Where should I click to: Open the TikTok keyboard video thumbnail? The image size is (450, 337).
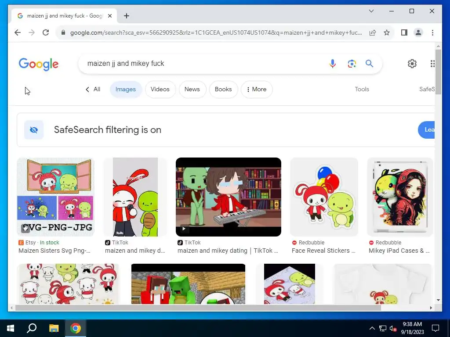(x=229, y=197)
